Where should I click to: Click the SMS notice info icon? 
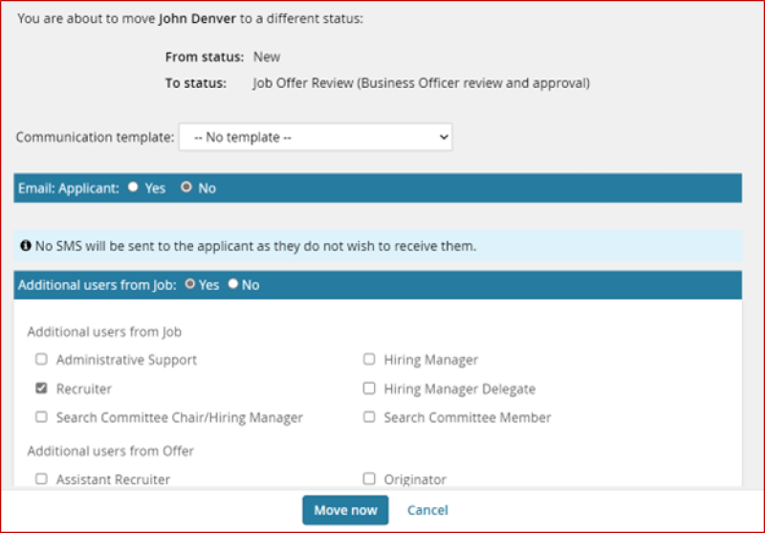pyautogui.click(x=26, y=246)
